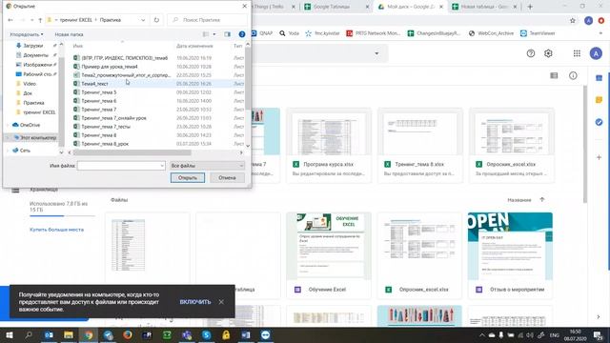Click Купить больше места link

point(56,230)
